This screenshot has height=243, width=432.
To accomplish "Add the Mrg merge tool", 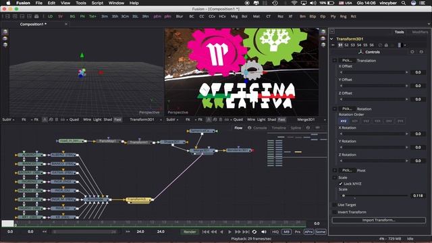I will (234, 16).
